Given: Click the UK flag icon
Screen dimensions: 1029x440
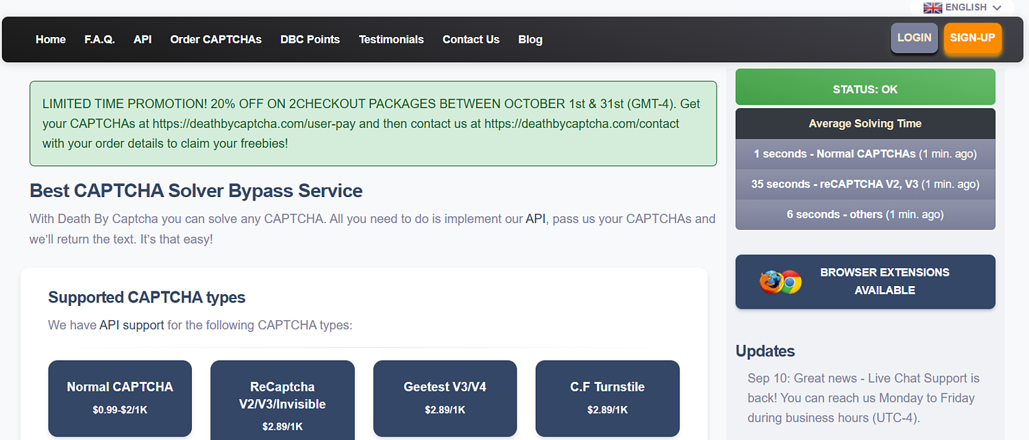Looking at the screenshot, I should [x=932, y=8].
